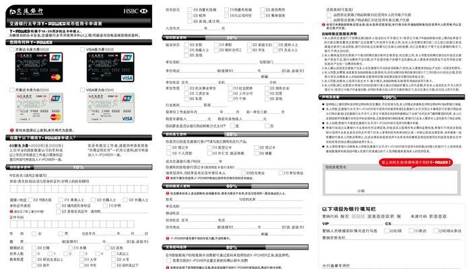Image resolution: width=470 pixels, height=269 pixels.
Task: Tick the [3] 租用 housing checkbox
Action: tap(190, 15)
